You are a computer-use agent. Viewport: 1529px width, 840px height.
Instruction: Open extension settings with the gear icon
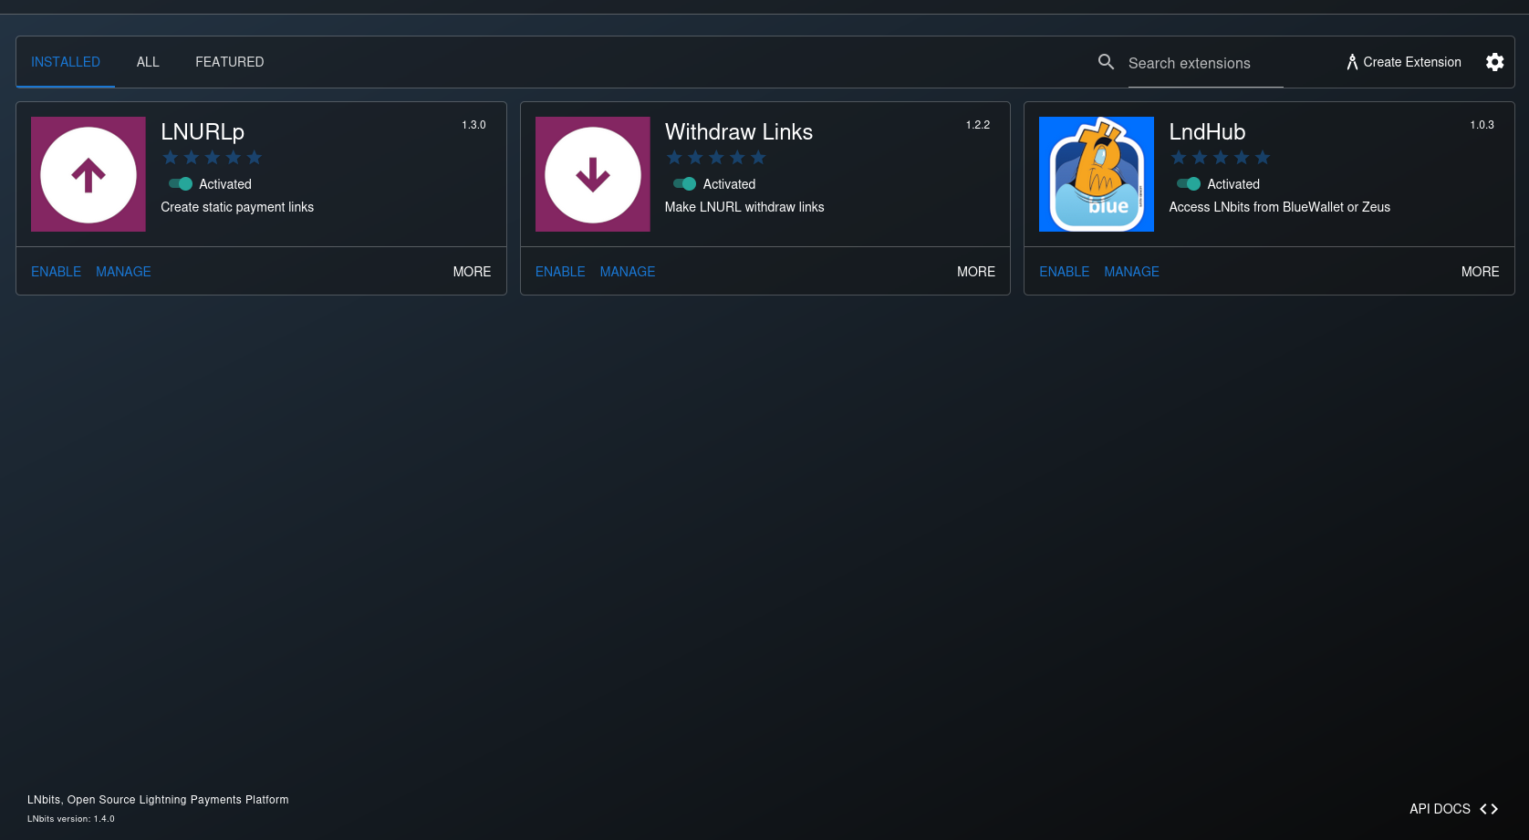pos(1494,61)
